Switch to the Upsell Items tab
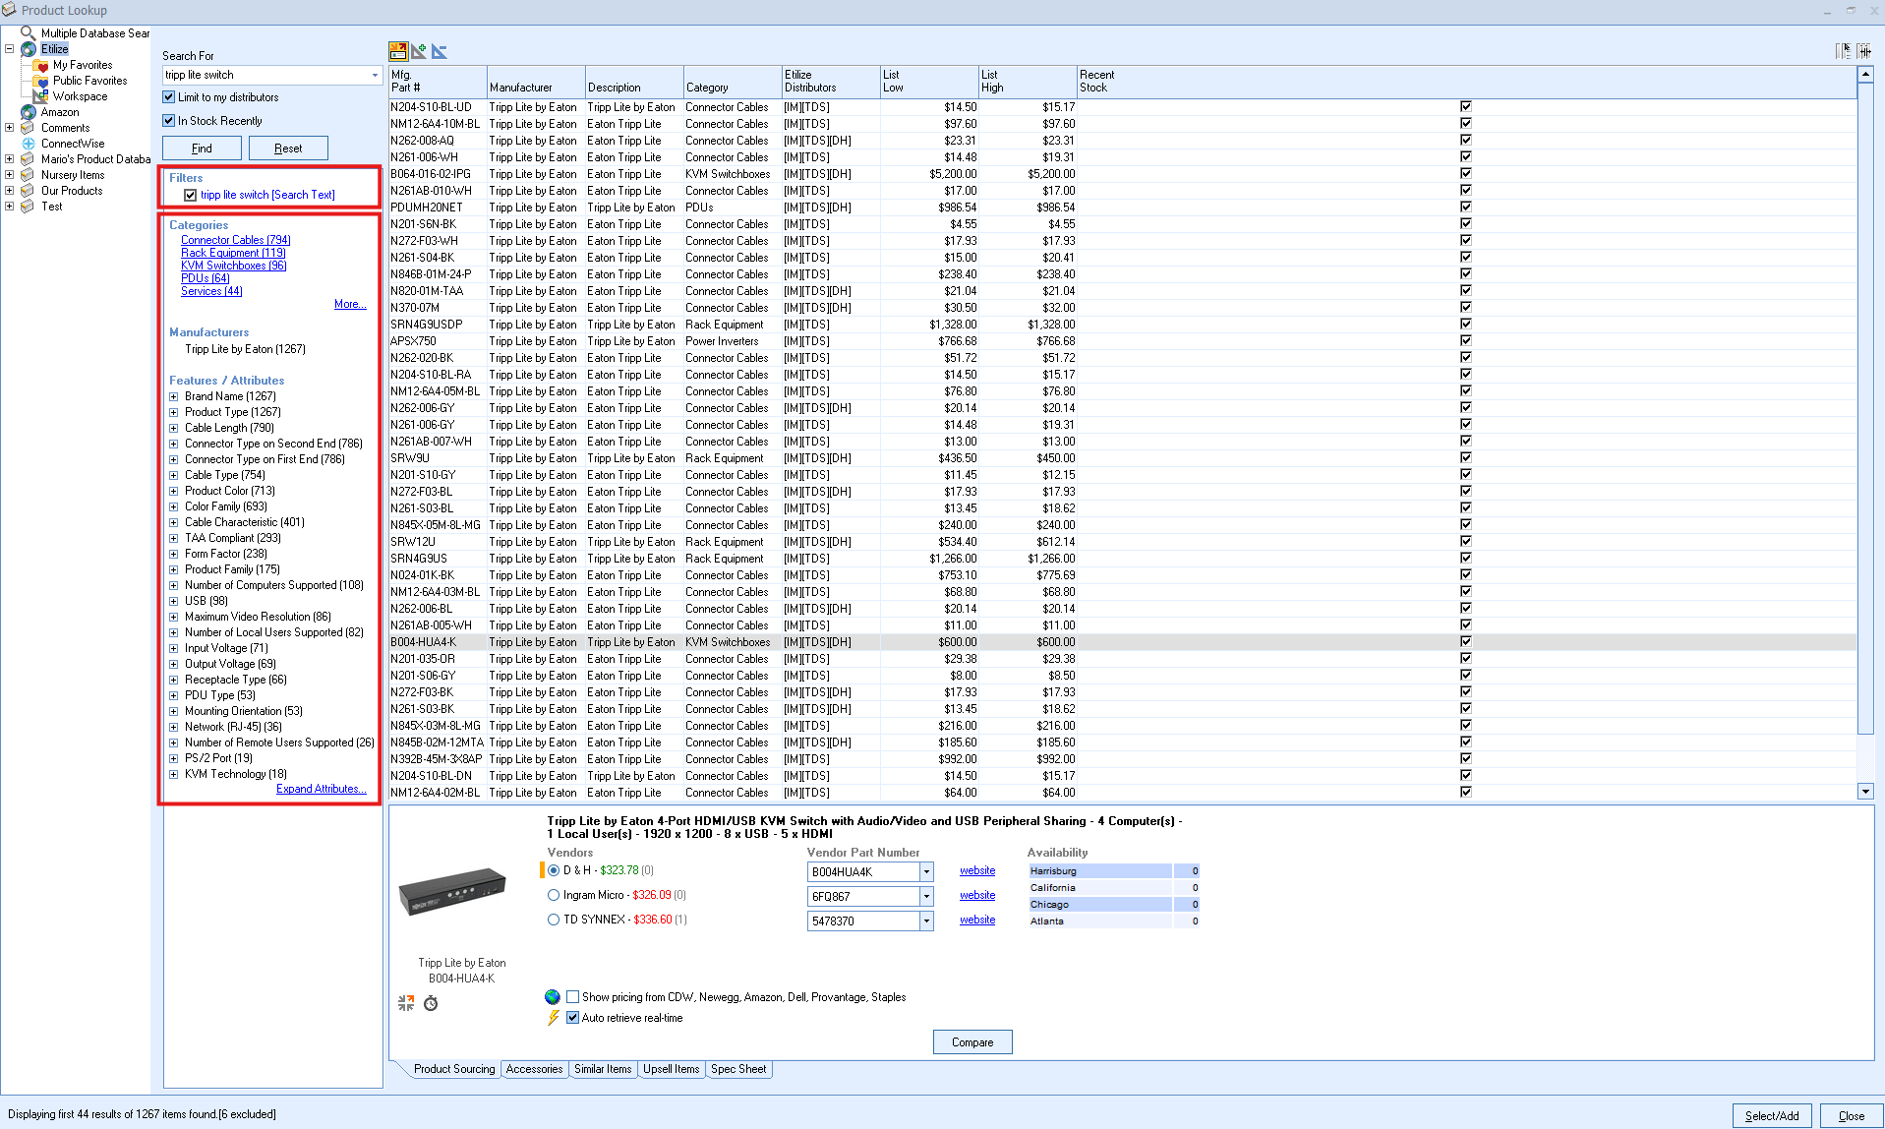This screenshot has height=1129, width=1885. [x=672, y=1069]
